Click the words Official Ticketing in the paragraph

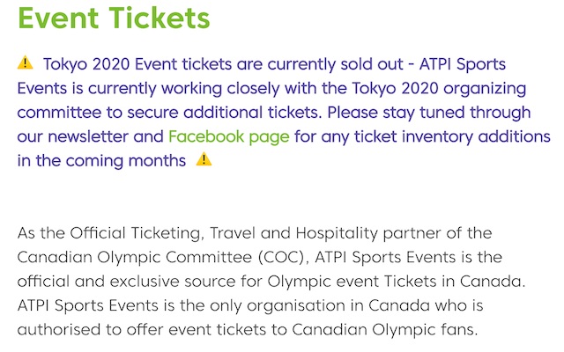pyautogui.click(x=135, y=233)
